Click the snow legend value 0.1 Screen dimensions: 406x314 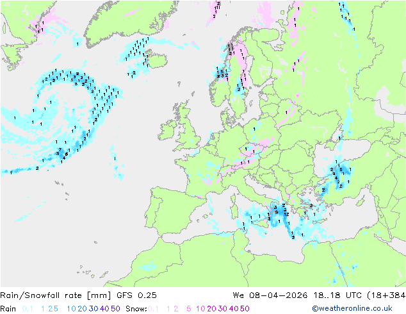pos(153,309)
